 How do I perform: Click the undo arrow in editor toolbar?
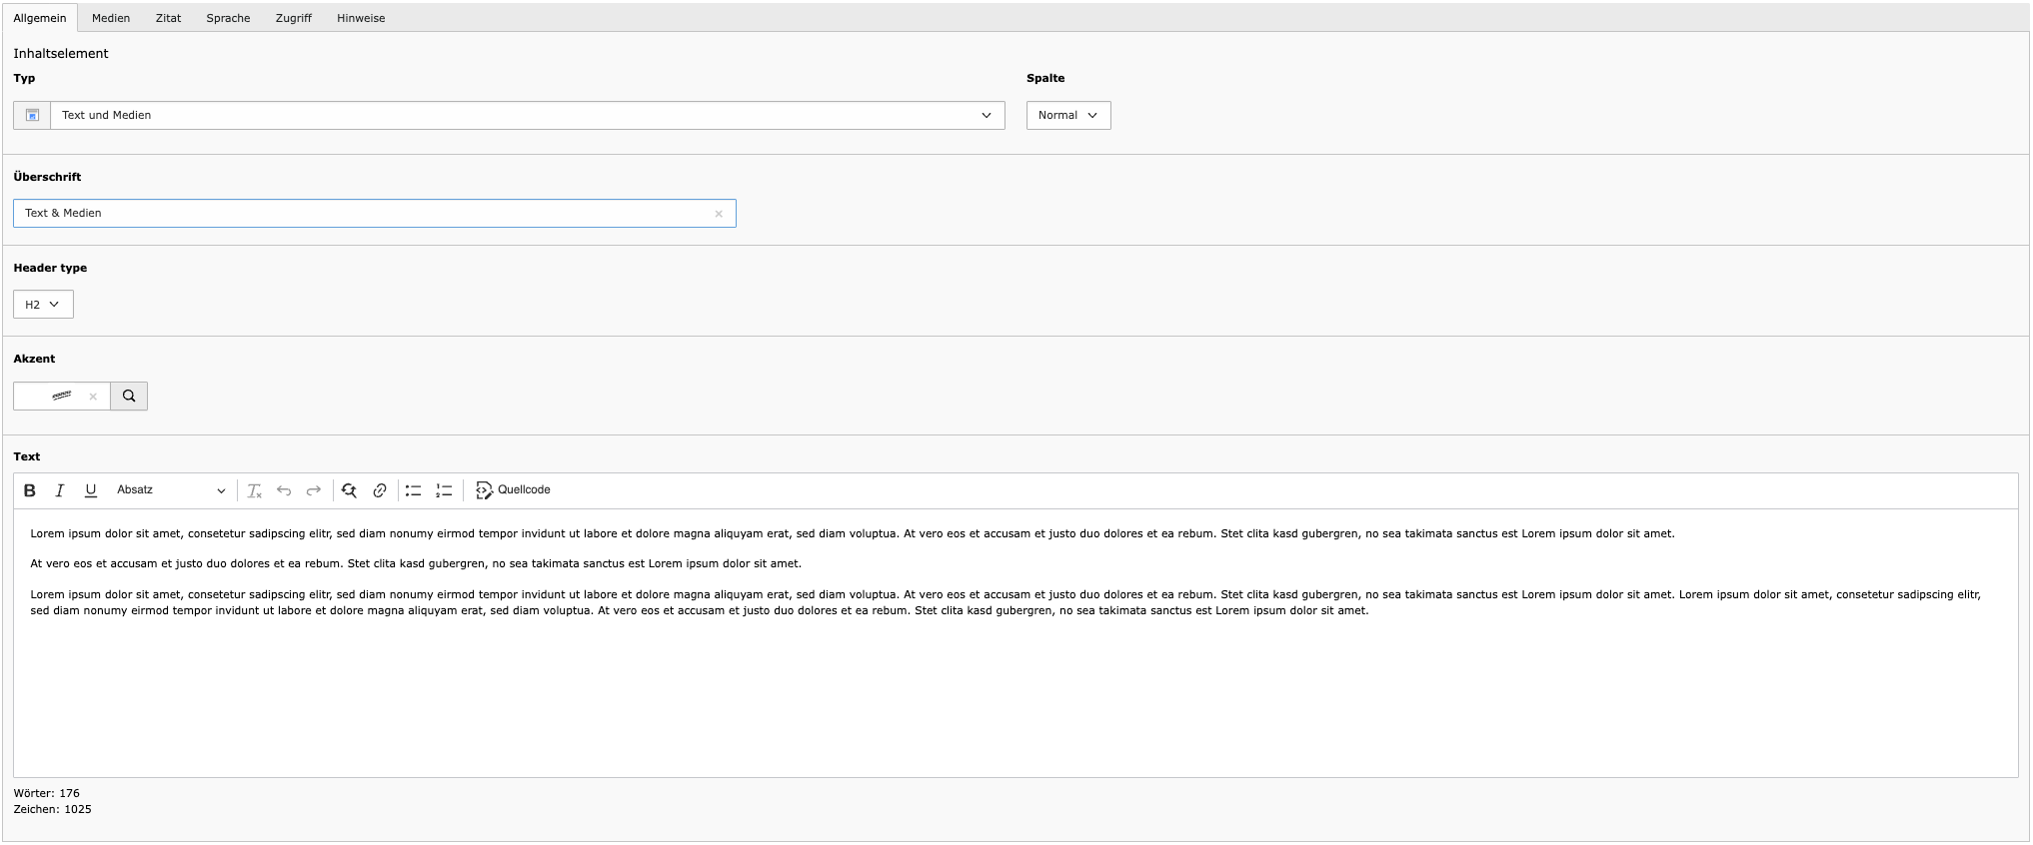click(x=284, y=490)
